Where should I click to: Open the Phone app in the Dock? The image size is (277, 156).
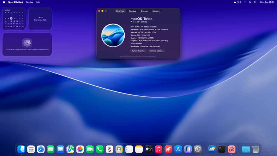tap(100, 149)
